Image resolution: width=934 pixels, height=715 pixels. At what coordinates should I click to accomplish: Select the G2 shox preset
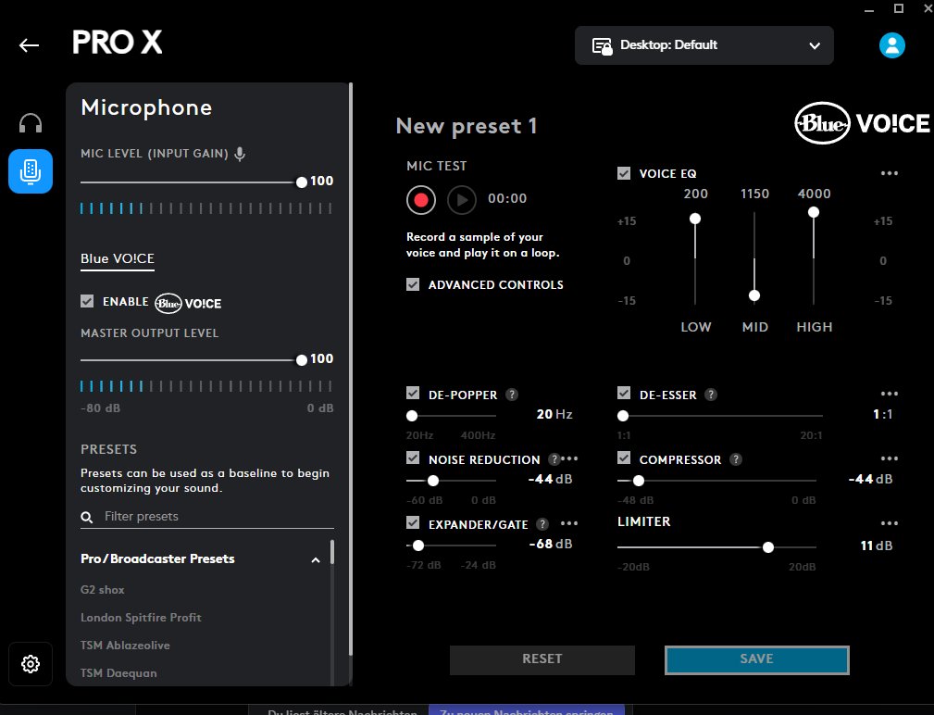[x=103, y=590]
